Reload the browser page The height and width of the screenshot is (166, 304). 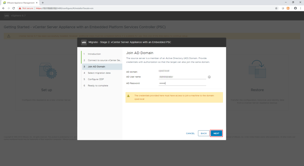(14, 8)
